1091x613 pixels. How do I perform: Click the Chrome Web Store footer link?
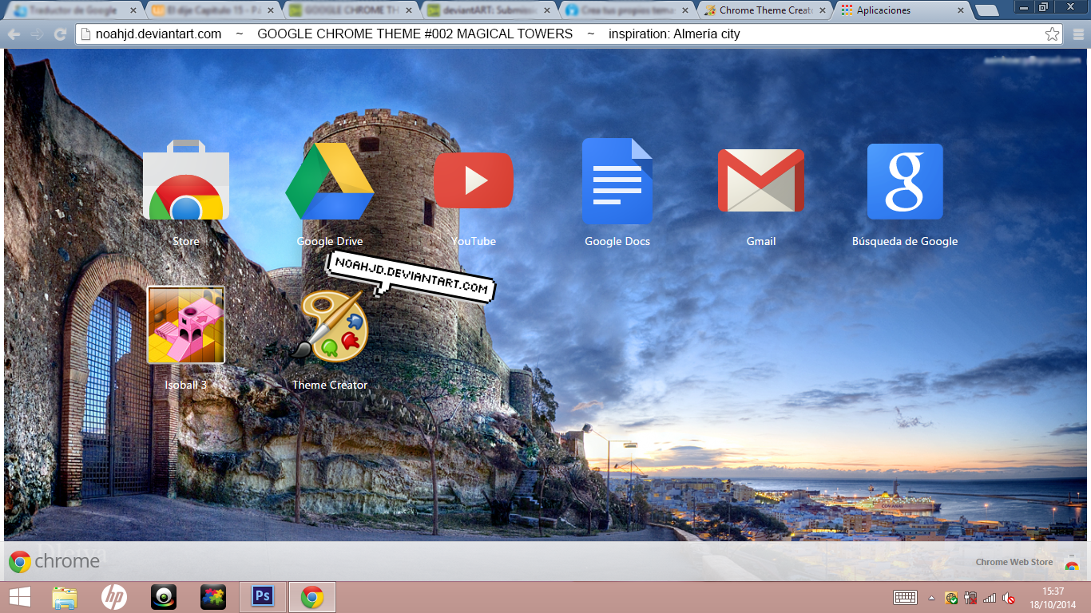[1014, 562]
